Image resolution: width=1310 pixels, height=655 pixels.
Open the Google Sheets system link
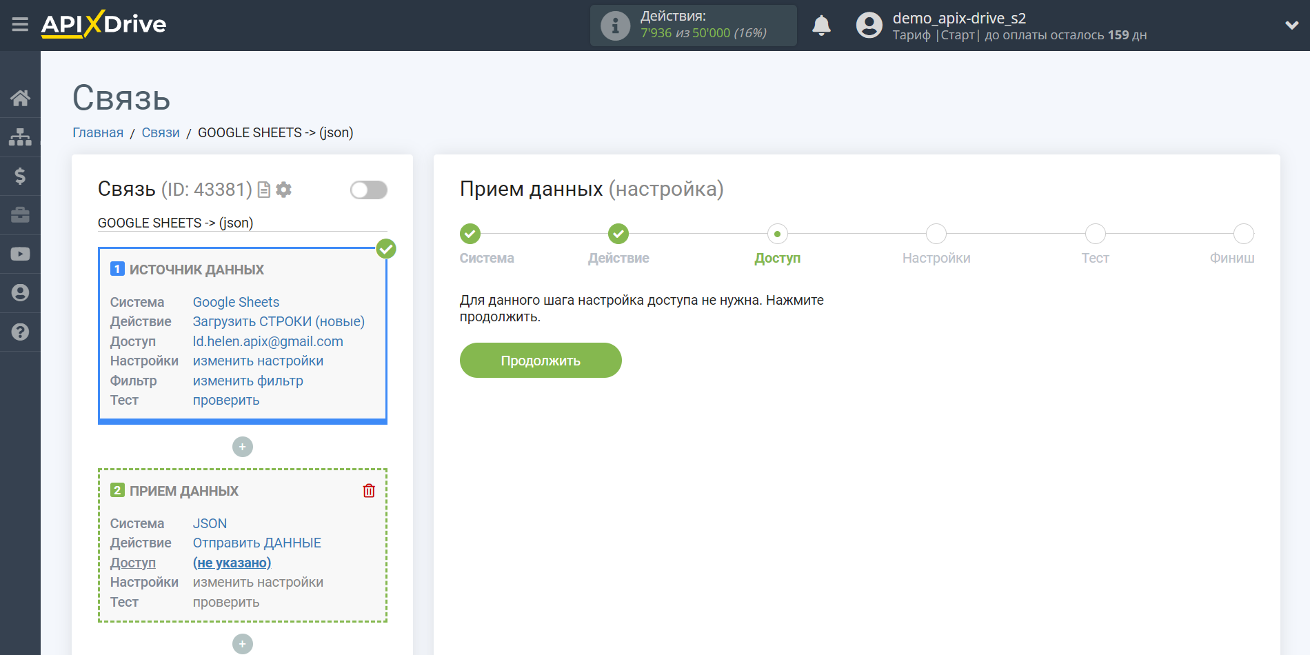tap(236, 302)
